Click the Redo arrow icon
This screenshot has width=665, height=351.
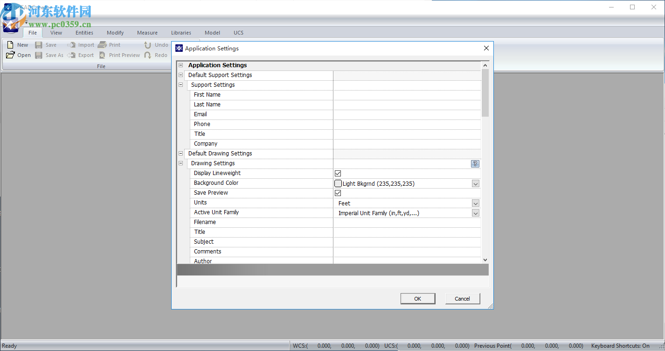pyautogui.click(x=148, y=55)
